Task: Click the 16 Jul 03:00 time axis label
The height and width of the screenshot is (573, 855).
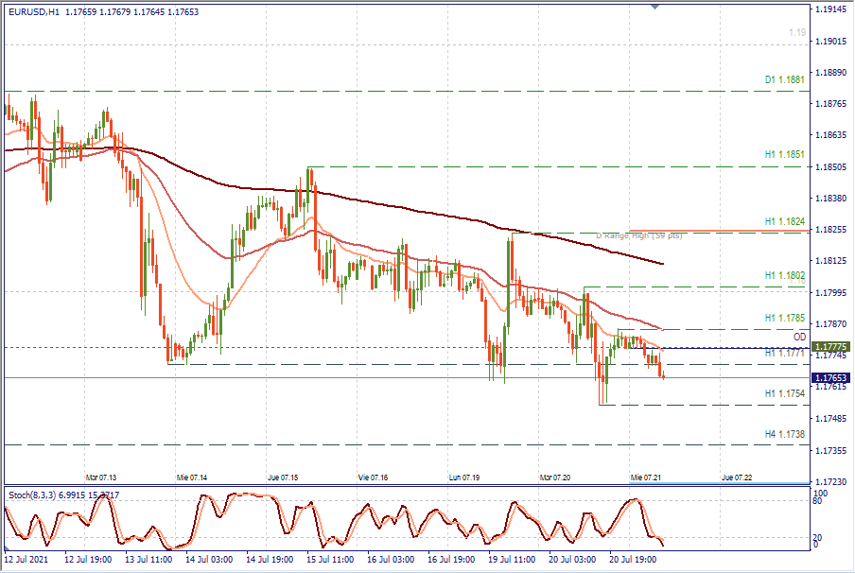Action: pyautogui.click(x=391, y=560)
